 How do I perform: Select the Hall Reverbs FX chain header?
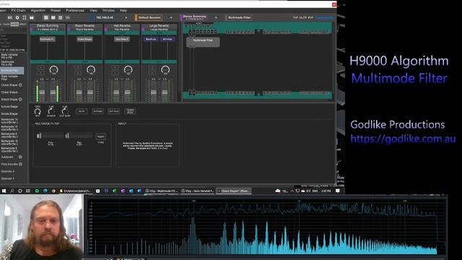[122, 27]
